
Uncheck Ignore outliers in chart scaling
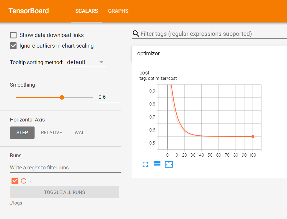click(x=13, y=46)
